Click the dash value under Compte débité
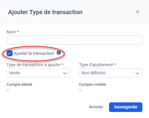Viewport: 149px width, 118px height. [8, 90]
